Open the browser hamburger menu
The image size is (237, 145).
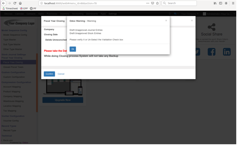pos(233,3)
